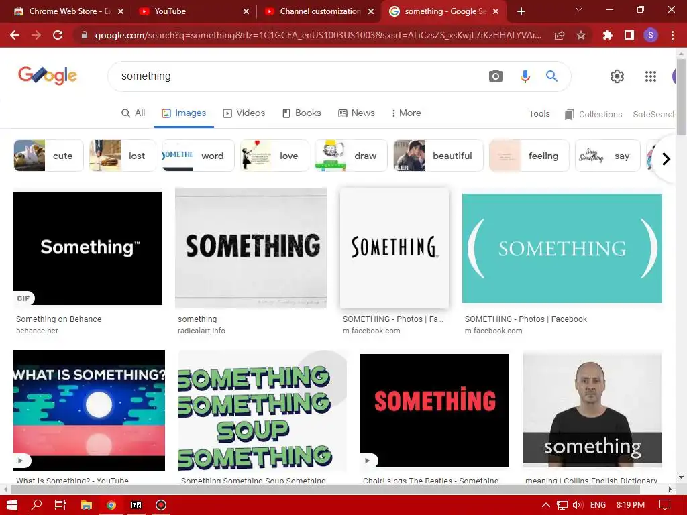Open the Collins Dictionary man image
The height and width of the screenshot is (515, 687).
click(x=592, y=410)
